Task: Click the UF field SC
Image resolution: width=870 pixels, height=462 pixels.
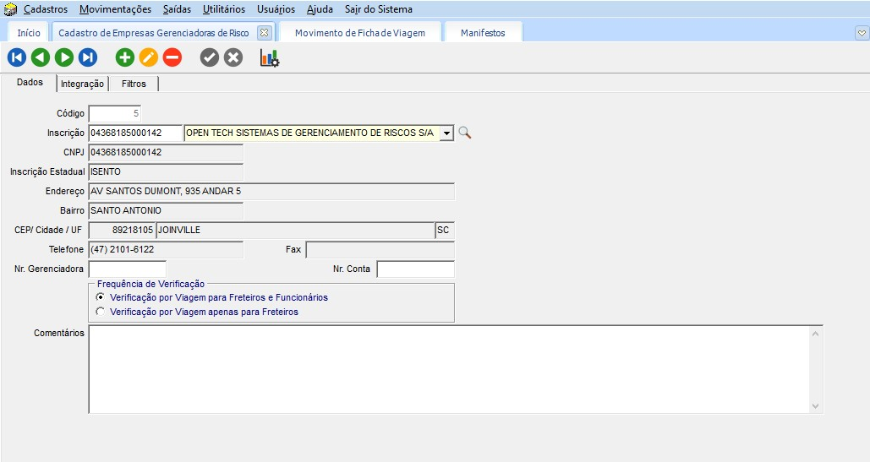Action: coord(445,230)
